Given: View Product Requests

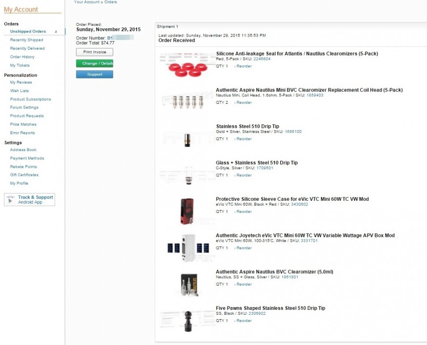Looking at the screenshot, I should click(x=27, y=115).
